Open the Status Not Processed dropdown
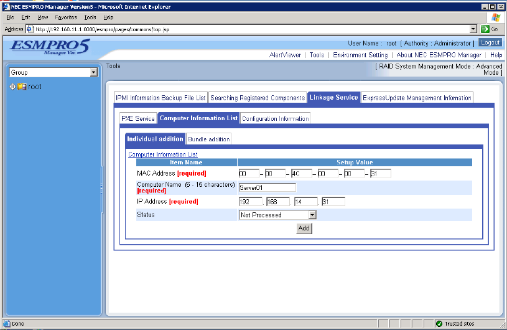Image resolution: width=507 pixels, height=330 pixels. pos(312,215)
